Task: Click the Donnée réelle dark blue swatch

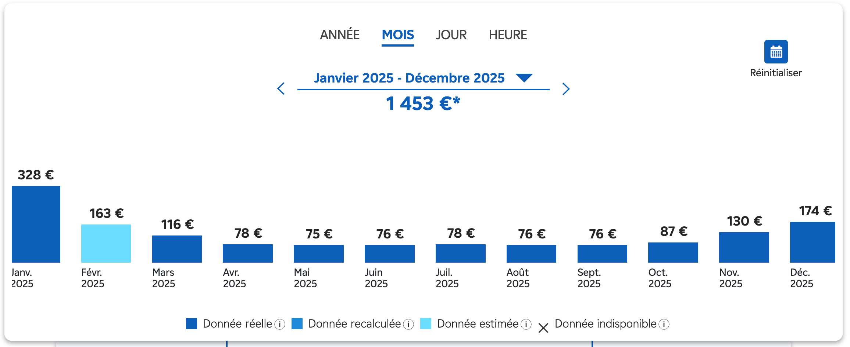Action: click(x=192, y=324)
